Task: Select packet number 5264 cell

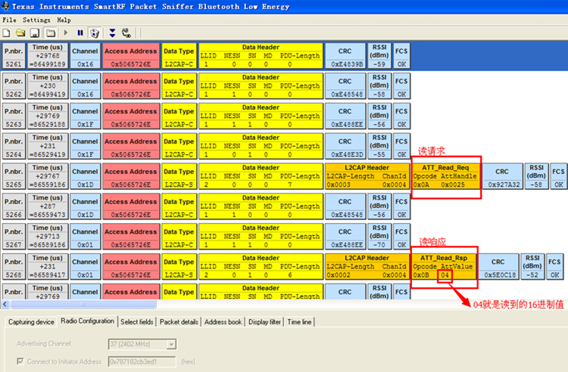Action: point(14,146)
